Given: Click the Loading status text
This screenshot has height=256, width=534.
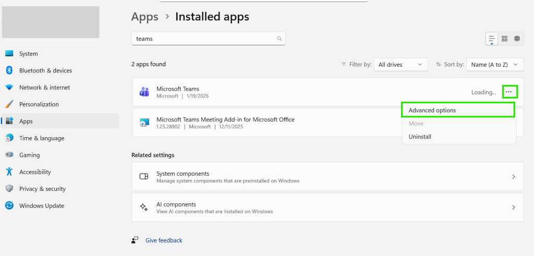Looking at the screenshot, I should (x=483, y=92).
